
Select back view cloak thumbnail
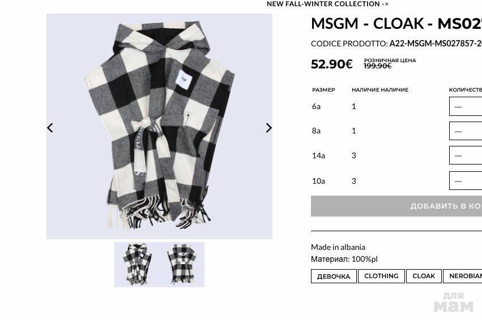coord(182,265)
